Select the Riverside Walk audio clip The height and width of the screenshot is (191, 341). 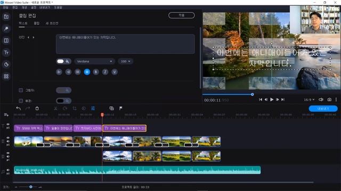point(137,170)
